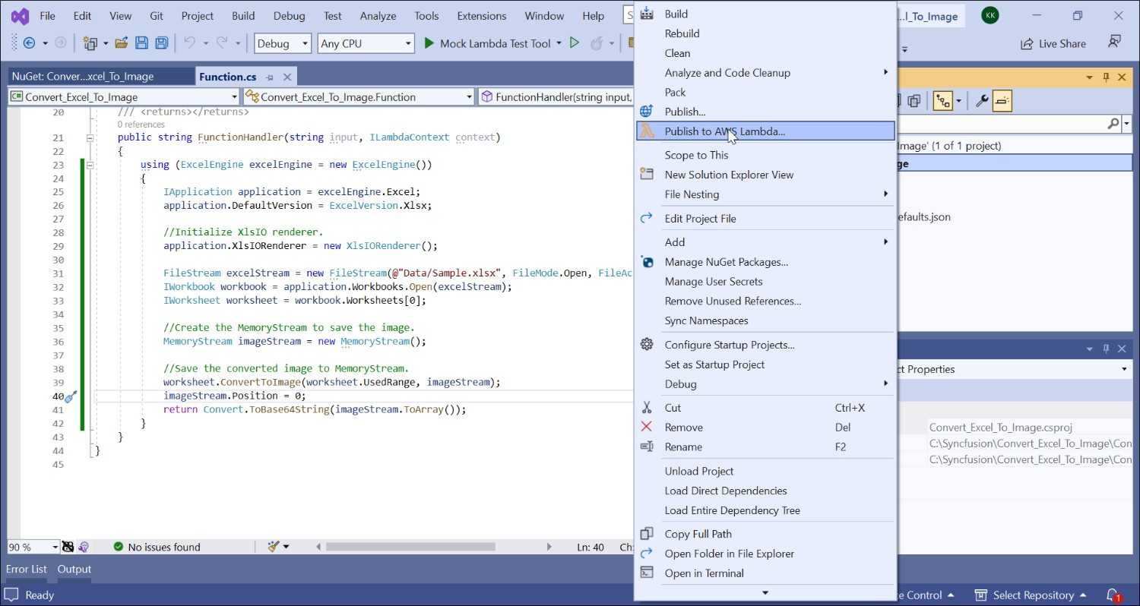Click the Send Feedback person icon

tap(1114, 43)
